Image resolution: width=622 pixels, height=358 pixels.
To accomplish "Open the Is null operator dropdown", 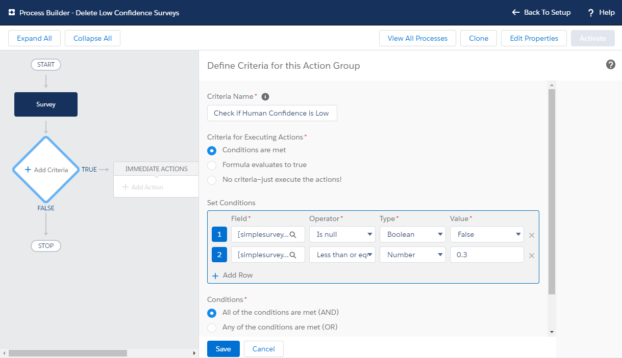I will pyautogui.click(x=342, y=234).
